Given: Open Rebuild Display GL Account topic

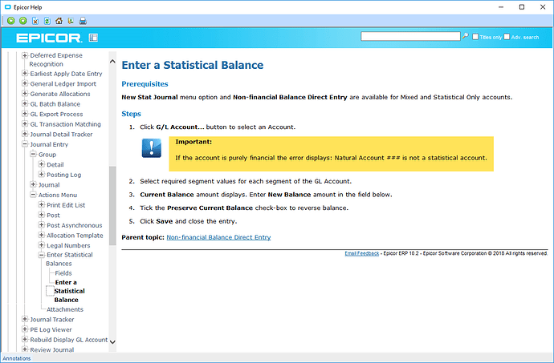Looking at the screenshot, I should (x=68, y=340).
